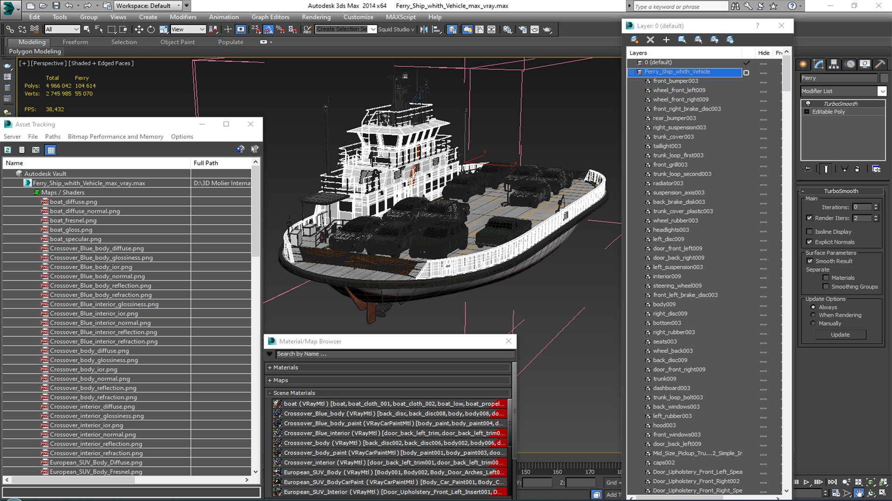The height and width of the screenshot is (501, 892).
Task: Open Paths menu in Asset Tracking
Action: tap(52, 136)
